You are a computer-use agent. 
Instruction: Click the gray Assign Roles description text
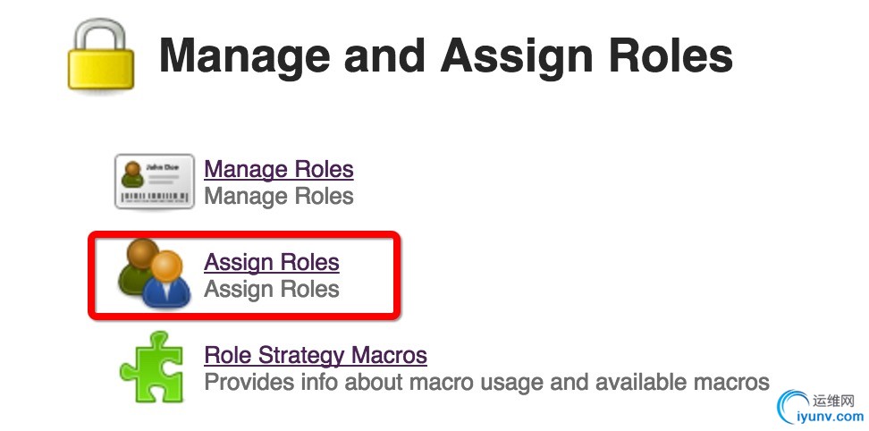coord(272,289)
